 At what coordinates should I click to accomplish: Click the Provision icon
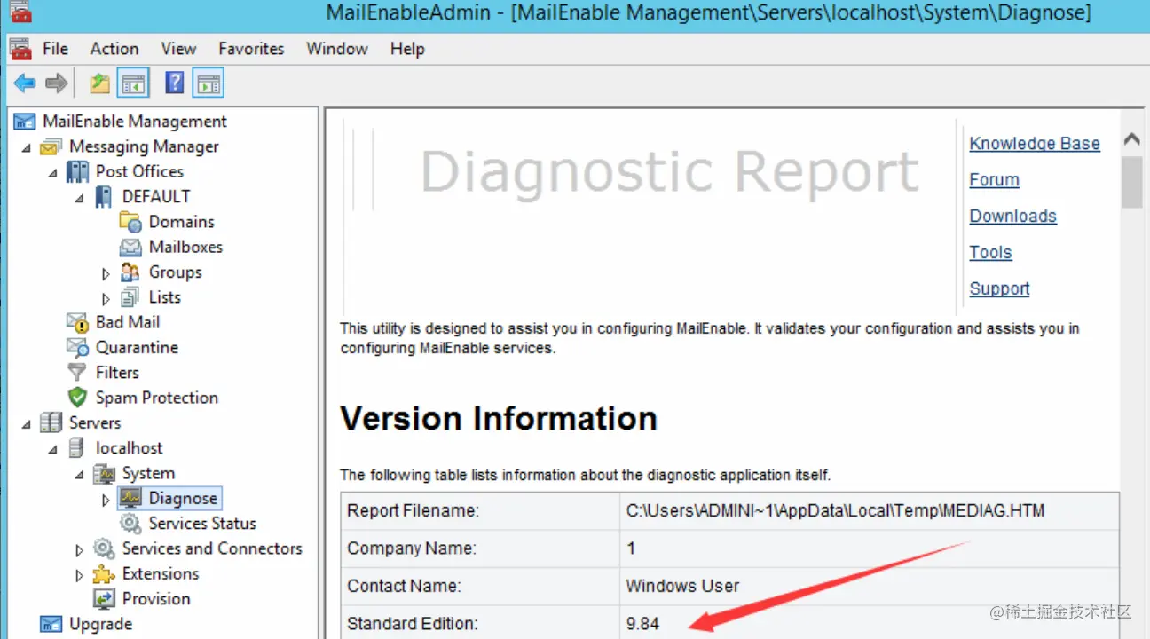pyautogui.click(x=105, y=599)
